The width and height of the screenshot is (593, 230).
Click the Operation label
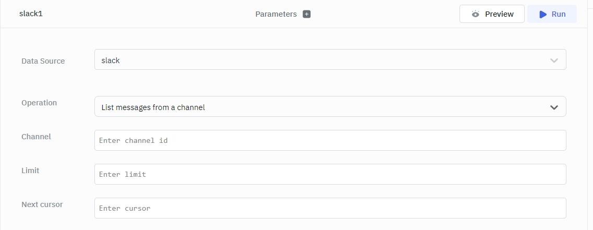tap(39, 103)
